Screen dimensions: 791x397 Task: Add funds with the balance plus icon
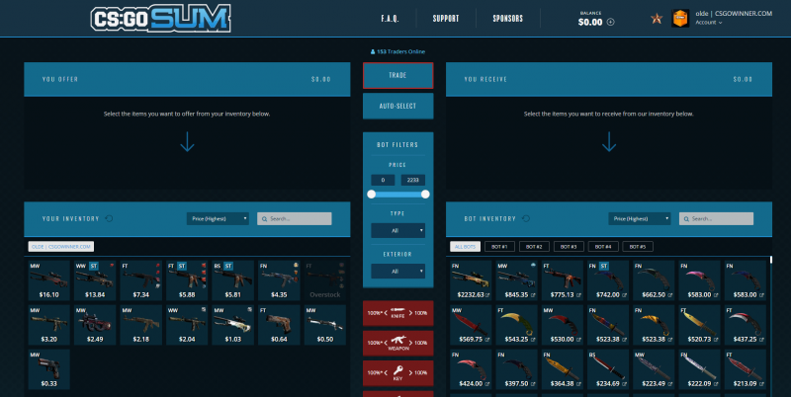click(610, 22)
